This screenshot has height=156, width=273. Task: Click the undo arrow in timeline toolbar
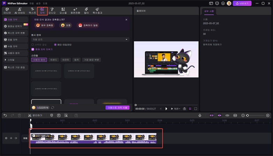click(5, 115)
